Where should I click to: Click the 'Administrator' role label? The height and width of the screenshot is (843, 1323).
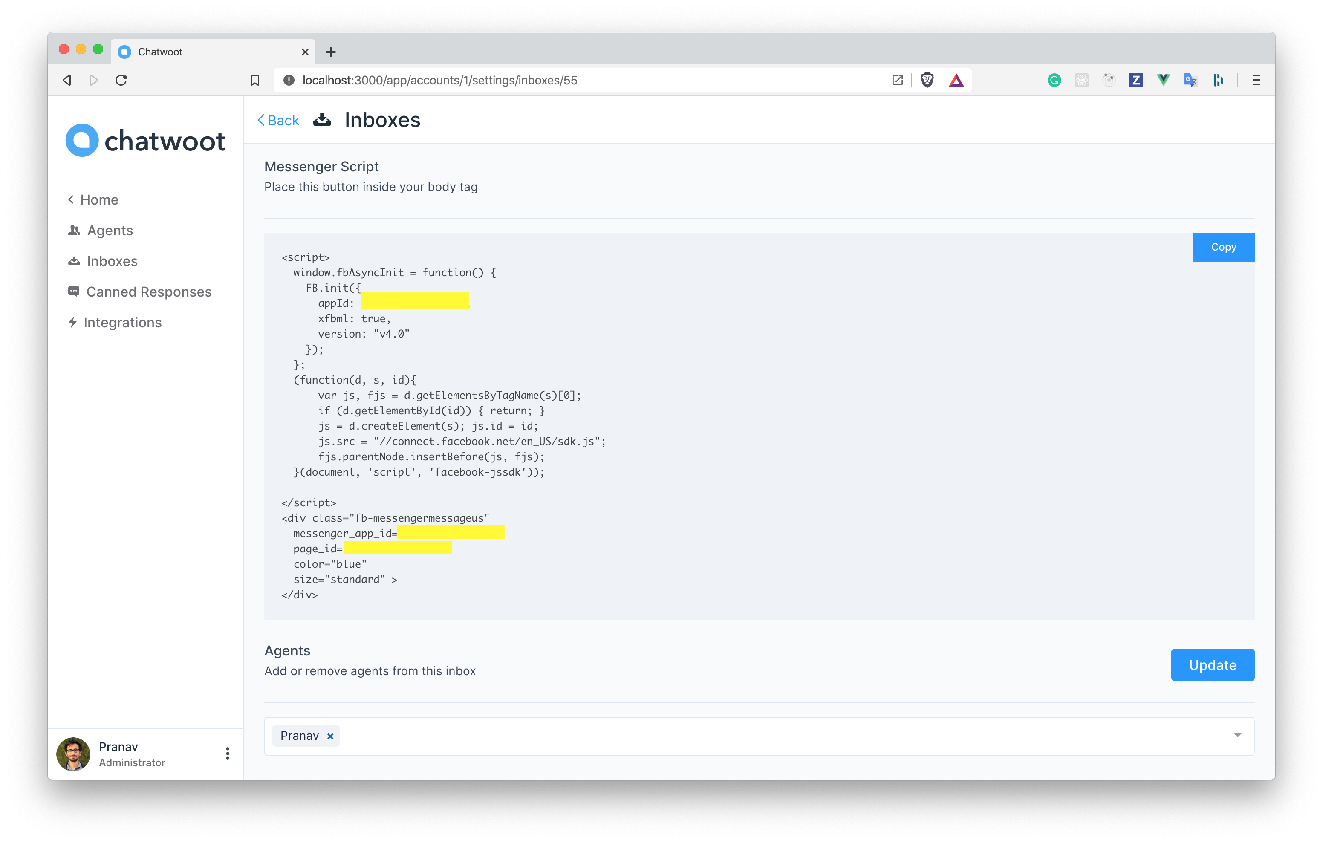click(132, 763)
